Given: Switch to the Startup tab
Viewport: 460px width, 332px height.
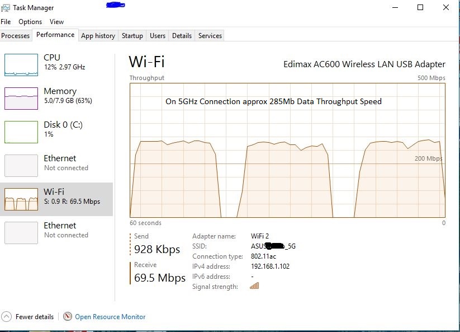Looking at the screenshot, I should (132, 35).
